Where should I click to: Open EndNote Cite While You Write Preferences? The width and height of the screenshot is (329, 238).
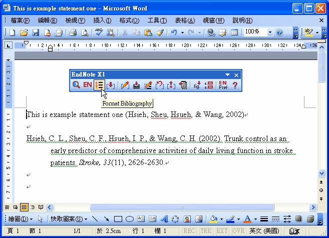point(223,85)
